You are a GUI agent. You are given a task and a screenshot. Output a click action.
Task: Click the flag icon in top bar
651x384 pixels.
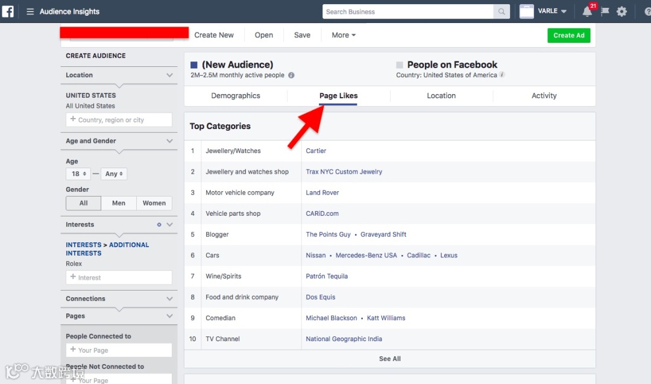point(605,11)
